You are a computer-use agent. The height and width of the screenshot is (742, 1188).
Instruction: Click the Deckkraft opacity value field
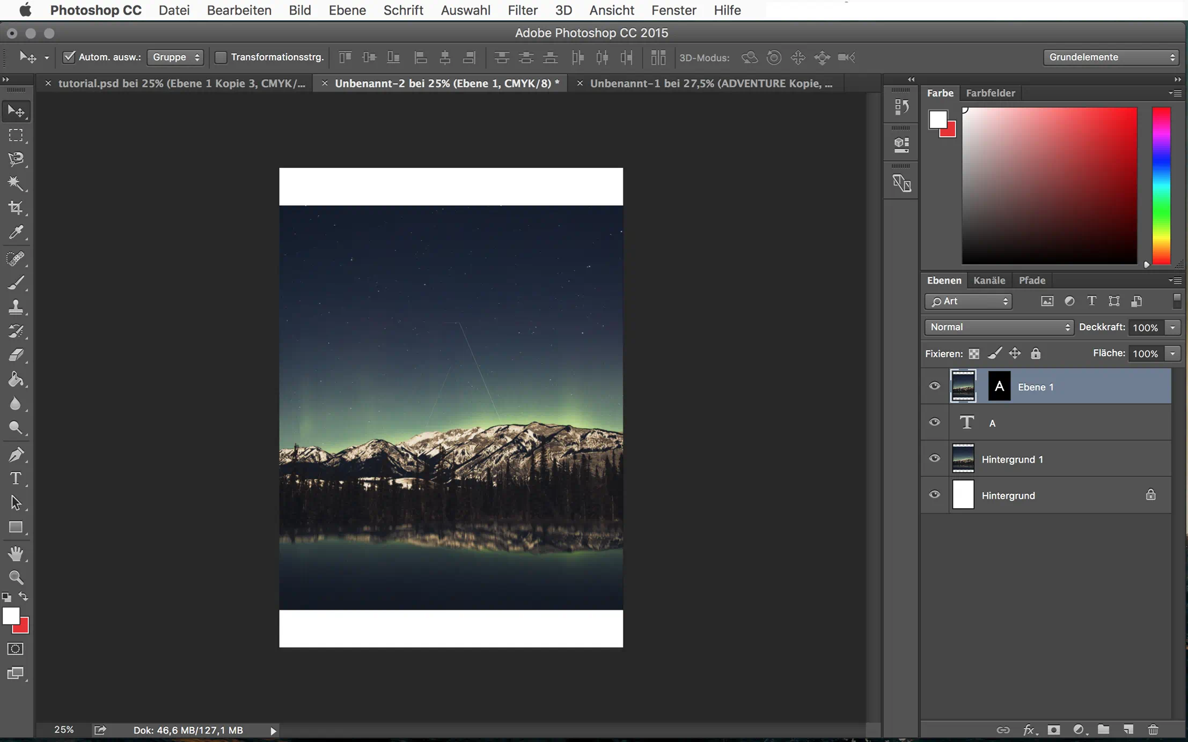pyautogui.click(x=1145, y=328)
